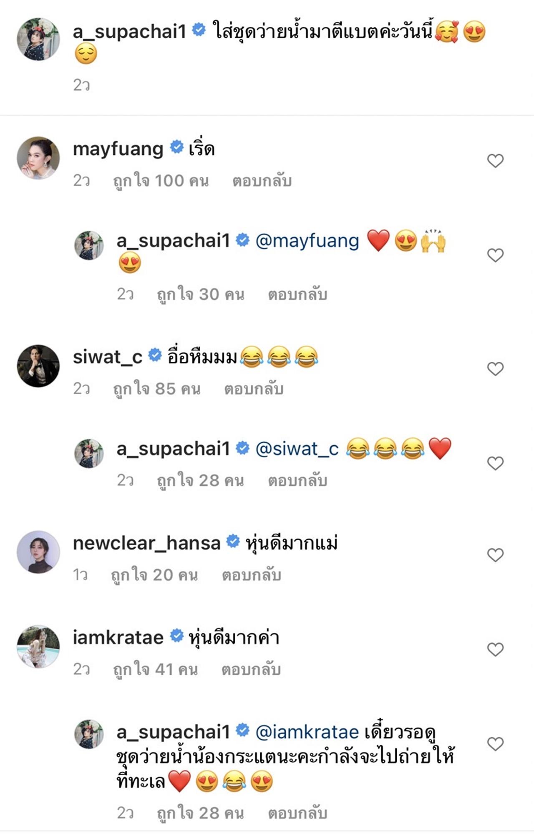Heart newclear_hansa's comment
This screenshot has height=834, width=534.
point(495,555)
